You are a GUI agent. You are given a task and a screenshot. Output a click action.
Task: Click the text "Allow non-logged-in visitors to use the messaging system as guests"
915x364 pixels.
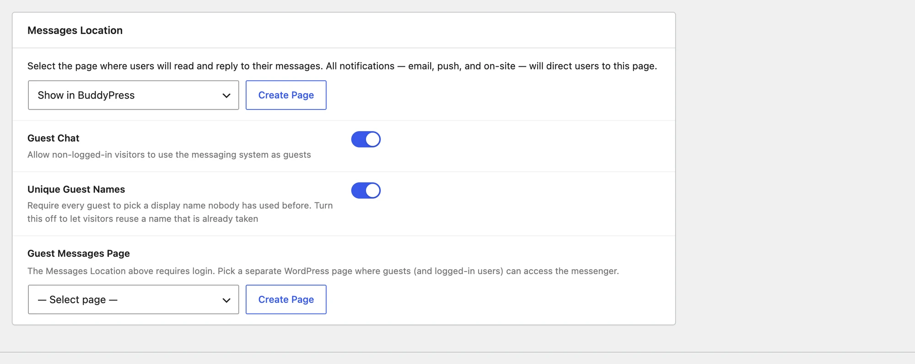pyautogui.click(x=169, y=155)
